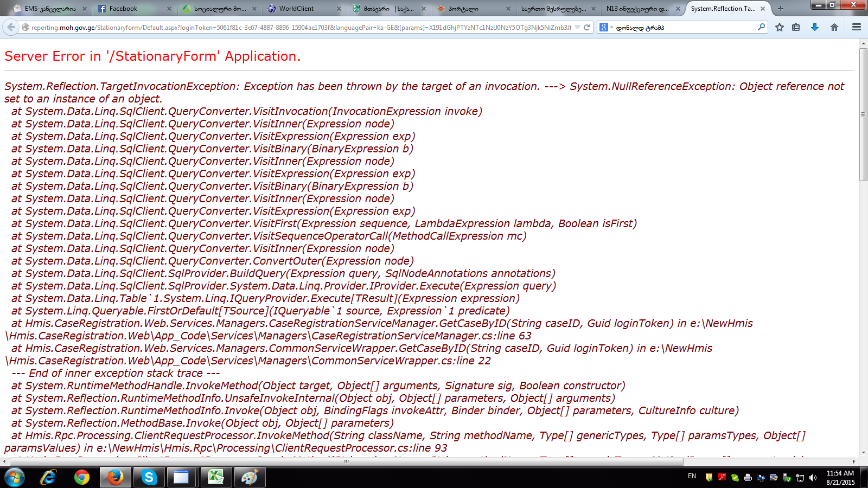Expand the URL history dropdown arrow
The height and width of the screenshot is (488, 868).
577,27
